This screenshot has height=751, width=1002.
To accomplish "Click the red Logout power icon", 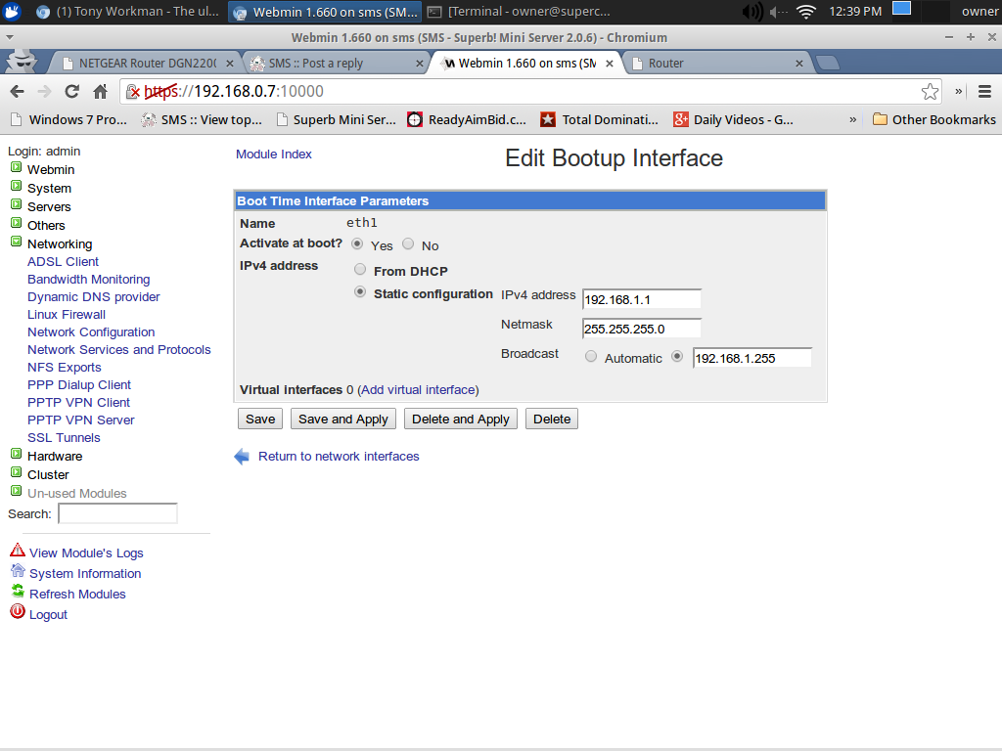I will 17,613.
